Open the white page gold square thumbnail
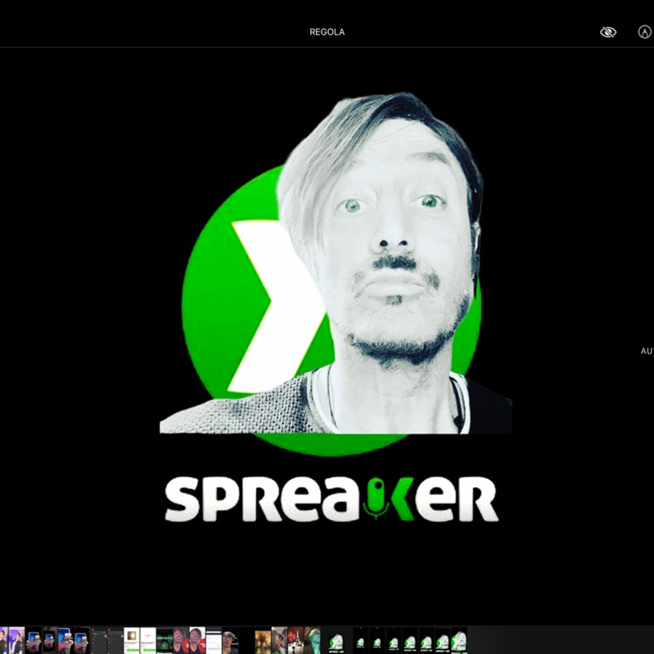654x654 pixels. point(132,640)
